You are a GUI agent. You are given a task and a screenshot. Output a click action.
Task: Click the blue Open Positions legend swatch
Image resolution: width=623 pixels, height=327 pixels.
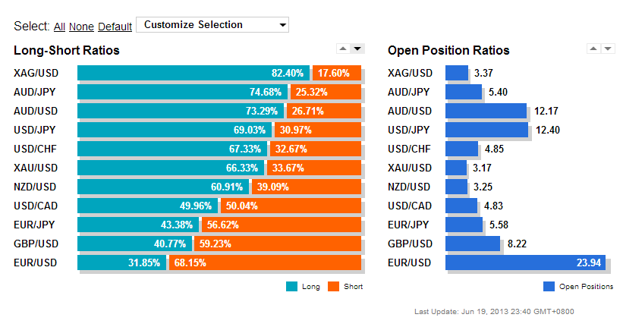(549, 287)
